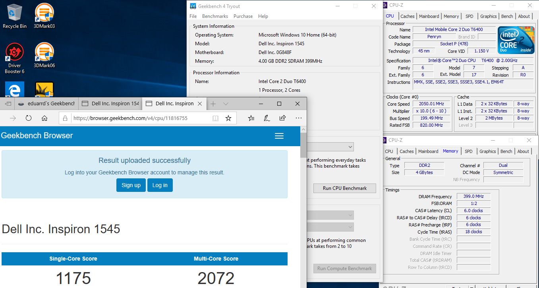Switch to Bench tab in top CPU-Z
This screenshot has width=539, height=288.
[x=507, y=16]
